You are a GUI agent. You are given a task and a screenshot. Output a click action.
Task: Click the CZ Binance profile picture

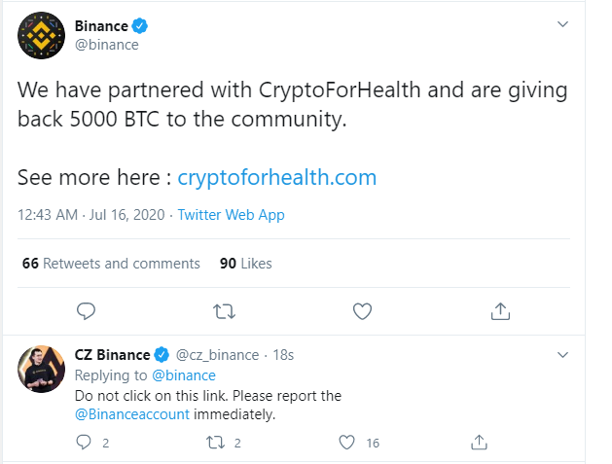pyautogui.click(x=41, y=368)
